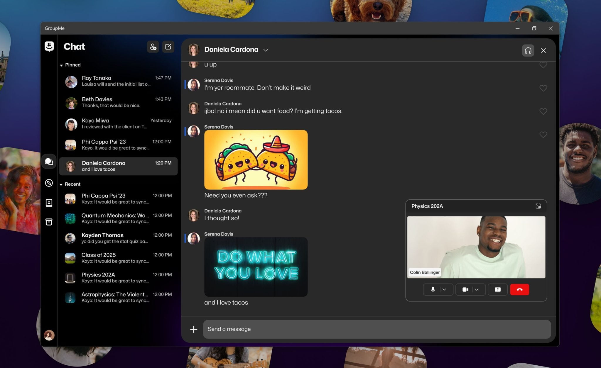This screenshot has width=601, height=368.
Task: Expand the Physics 202A call window
Action: 538,206
